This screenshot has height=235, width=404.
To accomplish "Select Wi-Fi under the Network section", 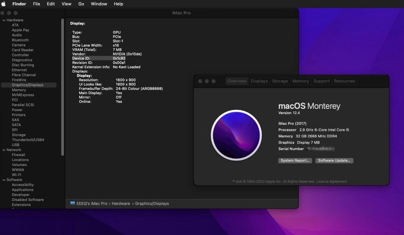I will coord(17,175).
